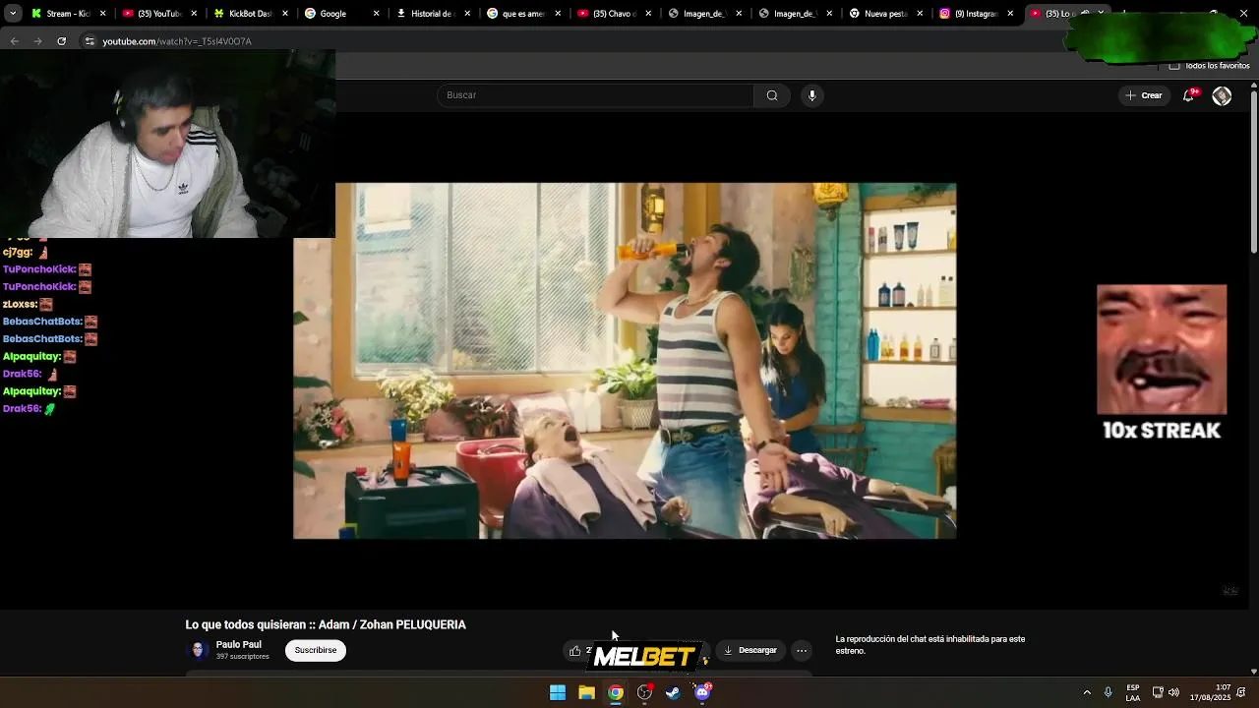1259x708 pixels.
Task: Start voice search with the microphone icon
Action: coord(811,95)
